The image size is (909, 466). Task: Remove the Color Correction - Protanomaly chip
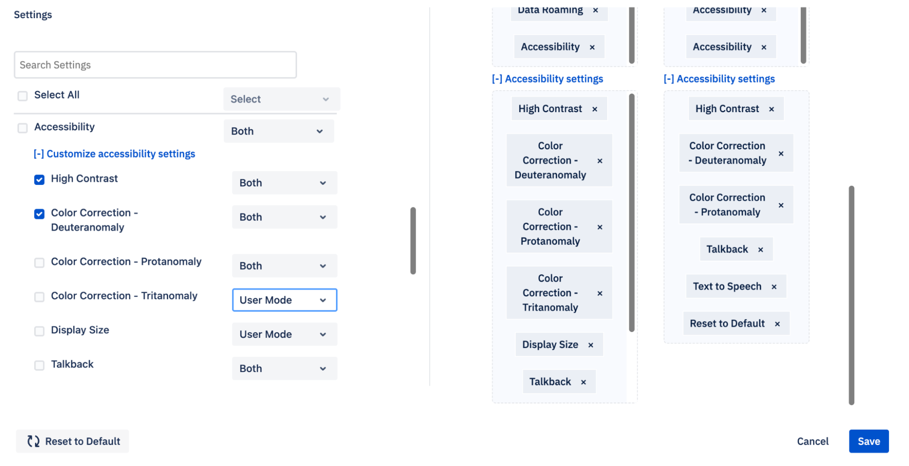tap(599, 226)
